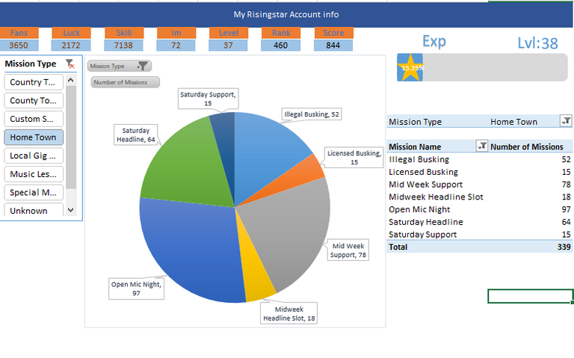
Task: Select Music Les... slicer item
Action: [34, 174]
